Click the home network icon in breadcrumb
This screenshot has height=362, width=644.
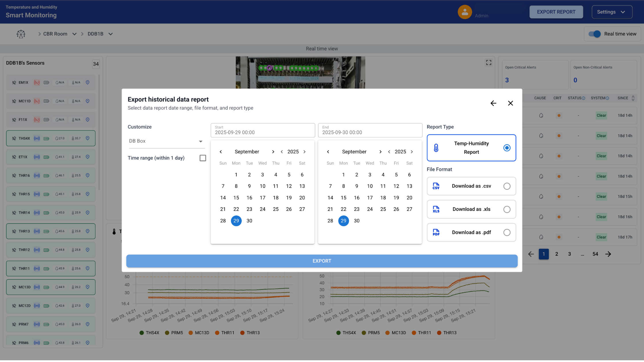click(21, 34)
